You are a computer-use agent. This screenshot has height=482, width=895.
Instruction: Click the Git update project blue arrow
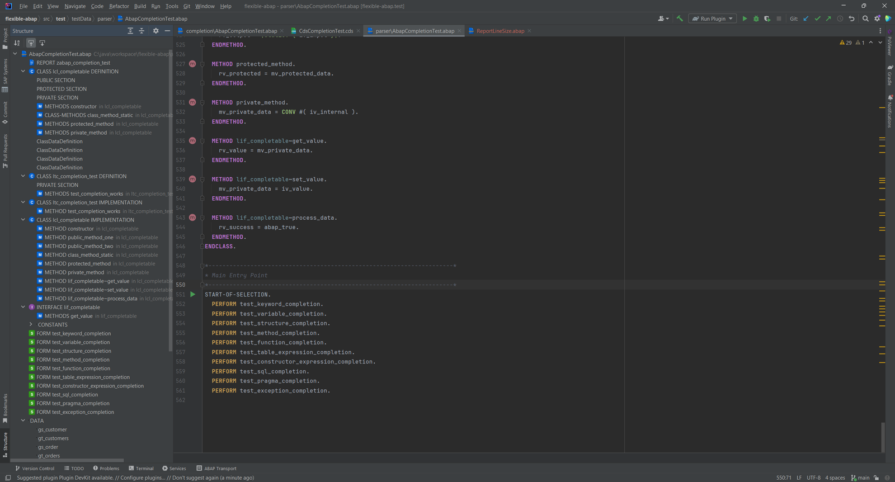(806, 18)
